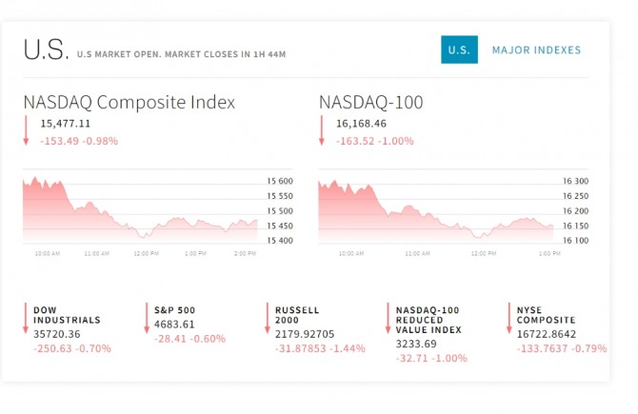Open the NASDAQ-100 heading link
The height and width of the screenshot is (414, 638).
pyautogui.click(x=370, y=102)
